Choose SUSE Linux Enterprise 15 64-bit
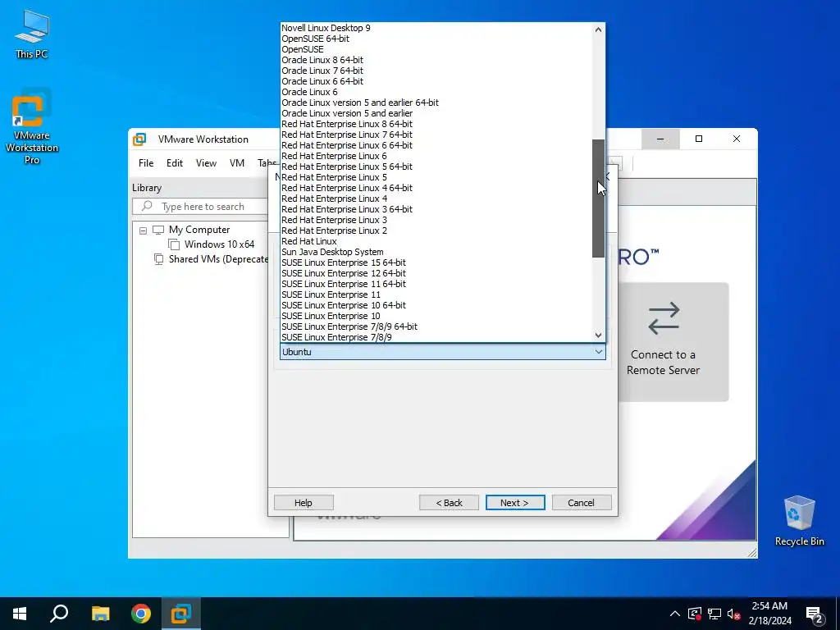Viewport: 840px width, 630px height. click(x=344, y=262)
